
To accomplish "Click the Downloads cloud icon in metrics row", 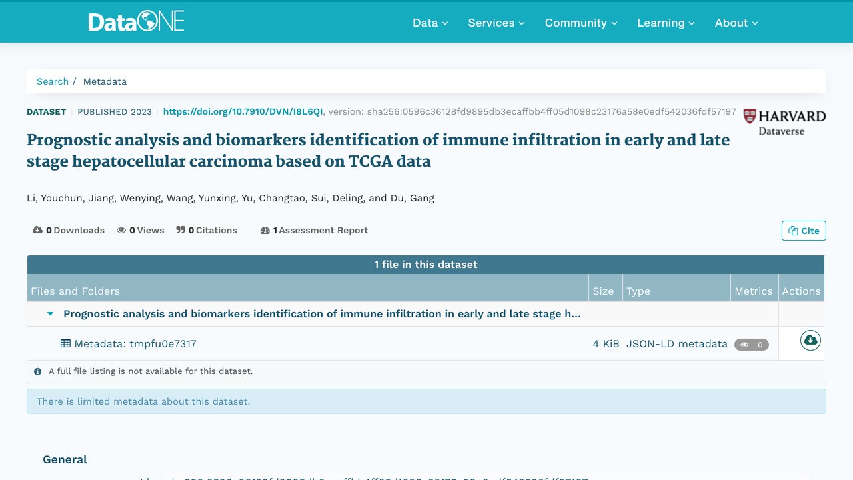I will pos(37,230).
